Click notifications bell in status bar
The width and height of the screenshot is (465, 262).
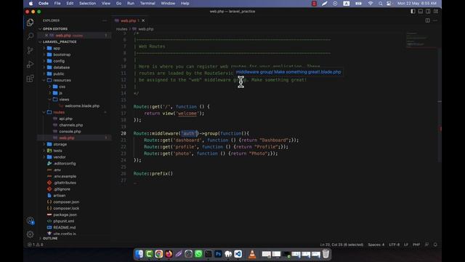click(435, 245)
